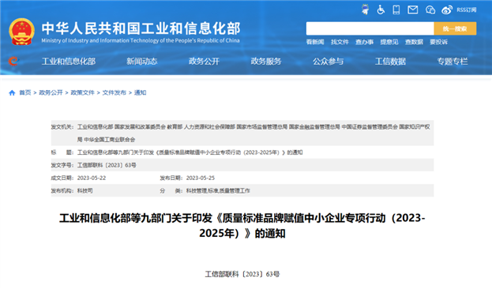Viewport: 492px width, 289px height.
Task: Click the 发文机关 issuing agencies list text
Action: click(x=254, y=133)
